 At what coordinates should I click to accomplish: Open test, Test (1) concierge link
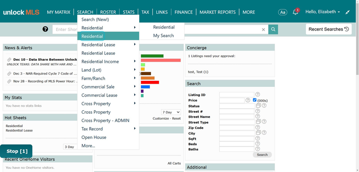click(198, 72)
